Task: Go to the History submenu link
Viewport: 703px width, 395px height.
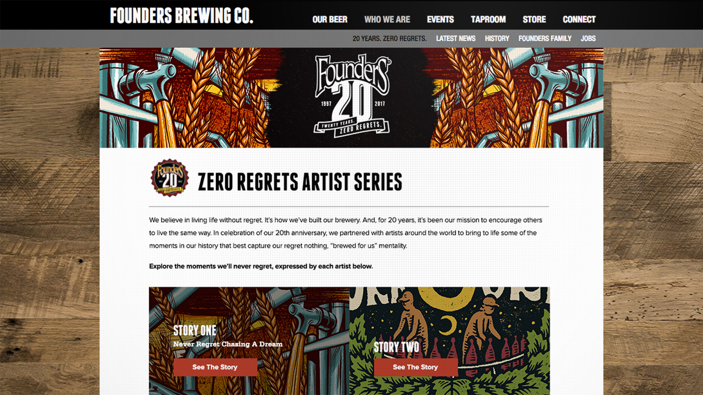Action: coord(497,38)
